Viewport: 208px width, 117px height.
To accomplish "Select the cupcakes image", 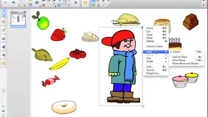I will click(x=185, y=80).
